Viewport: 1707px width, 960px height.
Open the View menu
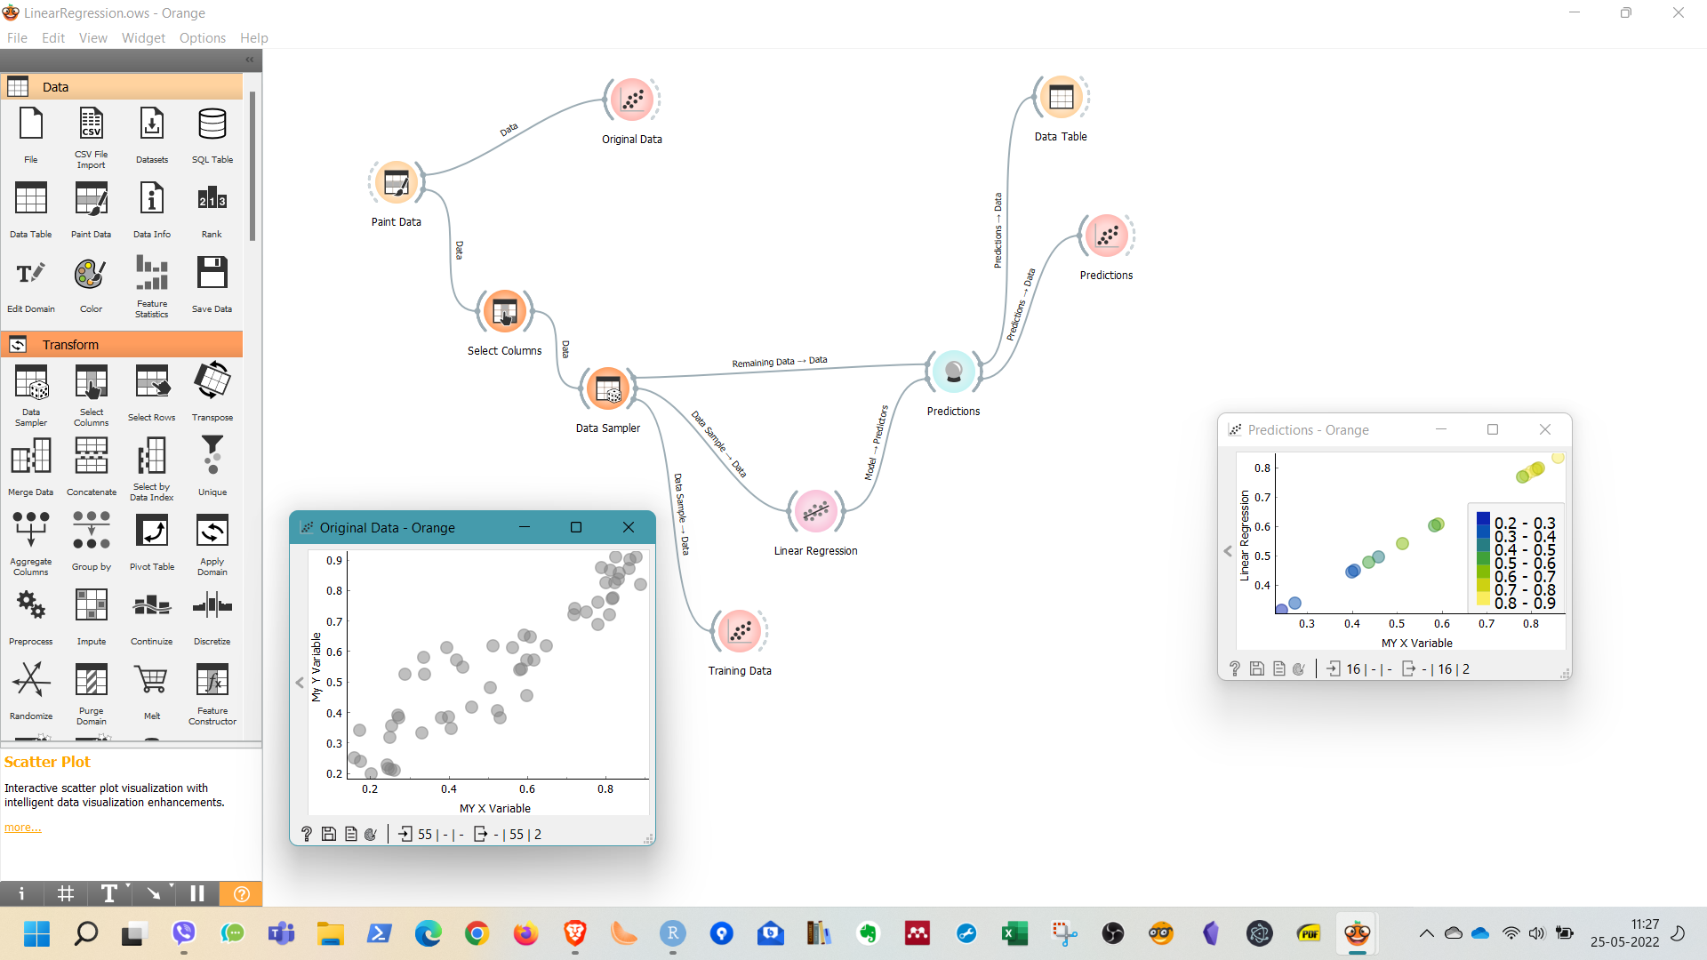click(x=93, y=38)
